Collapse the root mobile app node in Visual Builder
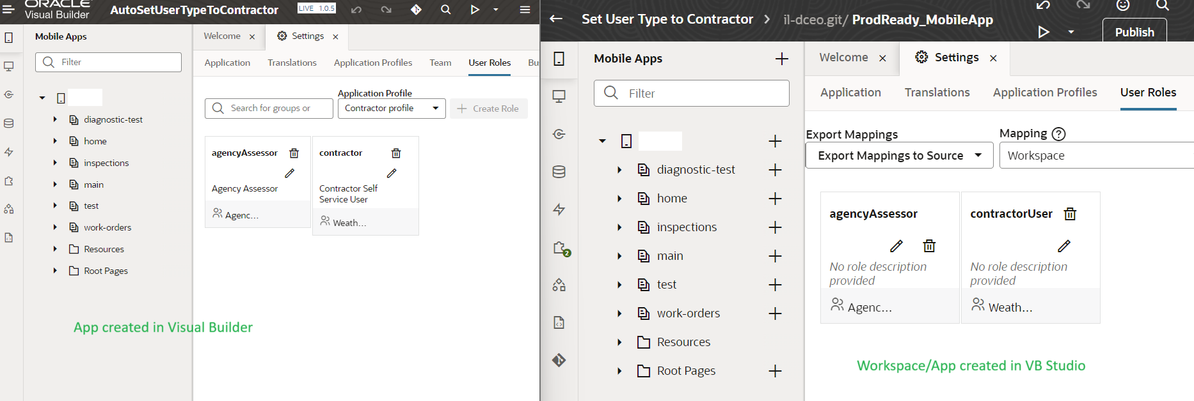This screenshot has width=1194, height=401. tap(42, 98)
